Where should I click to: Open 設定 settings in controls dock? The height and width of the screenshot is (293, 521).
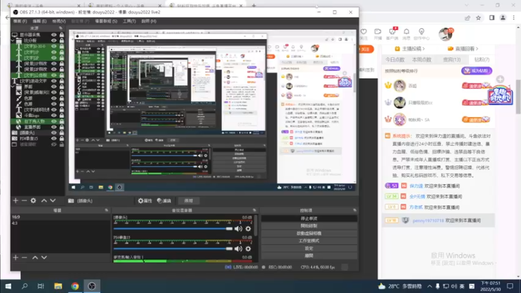coord(309,248)
